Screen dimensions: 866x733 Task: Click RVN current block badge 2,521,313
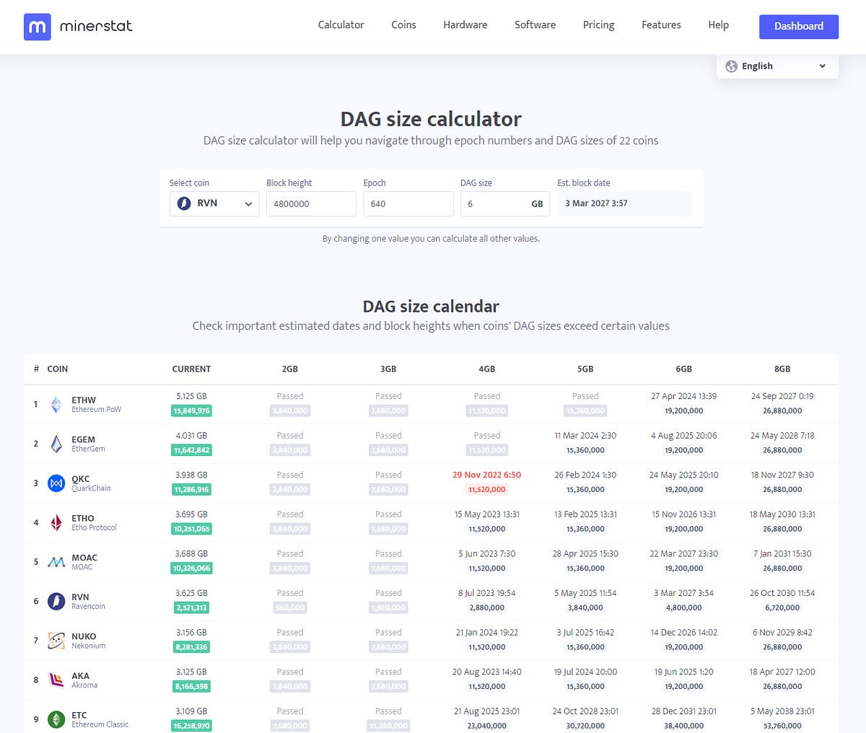point(191,607)
